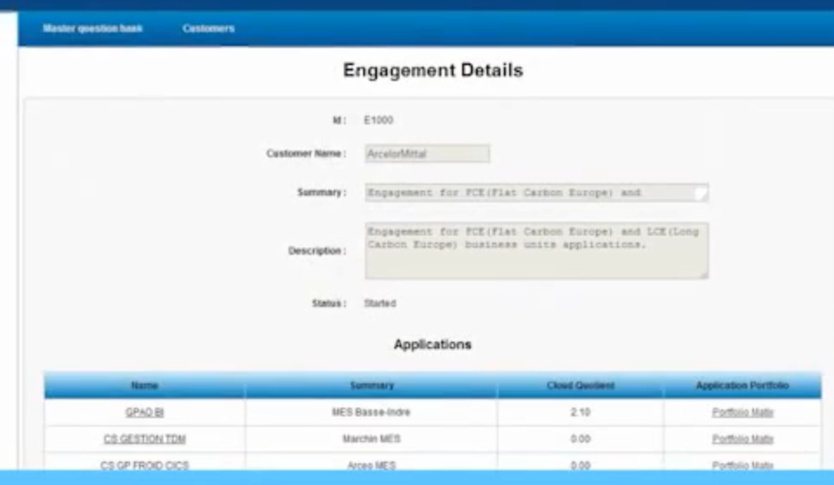Open the CS GP FROID CICS link
The image size is (834, 485).
point(145,465)
